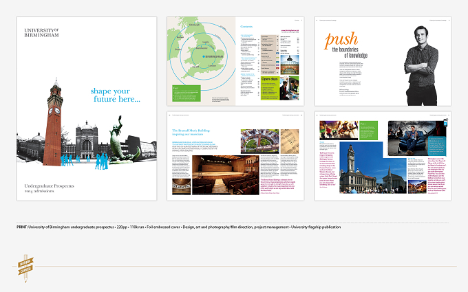Screen dimensions: 468x292
Task: Open the 'push the boundaries' spread
Action: (383, 61)
